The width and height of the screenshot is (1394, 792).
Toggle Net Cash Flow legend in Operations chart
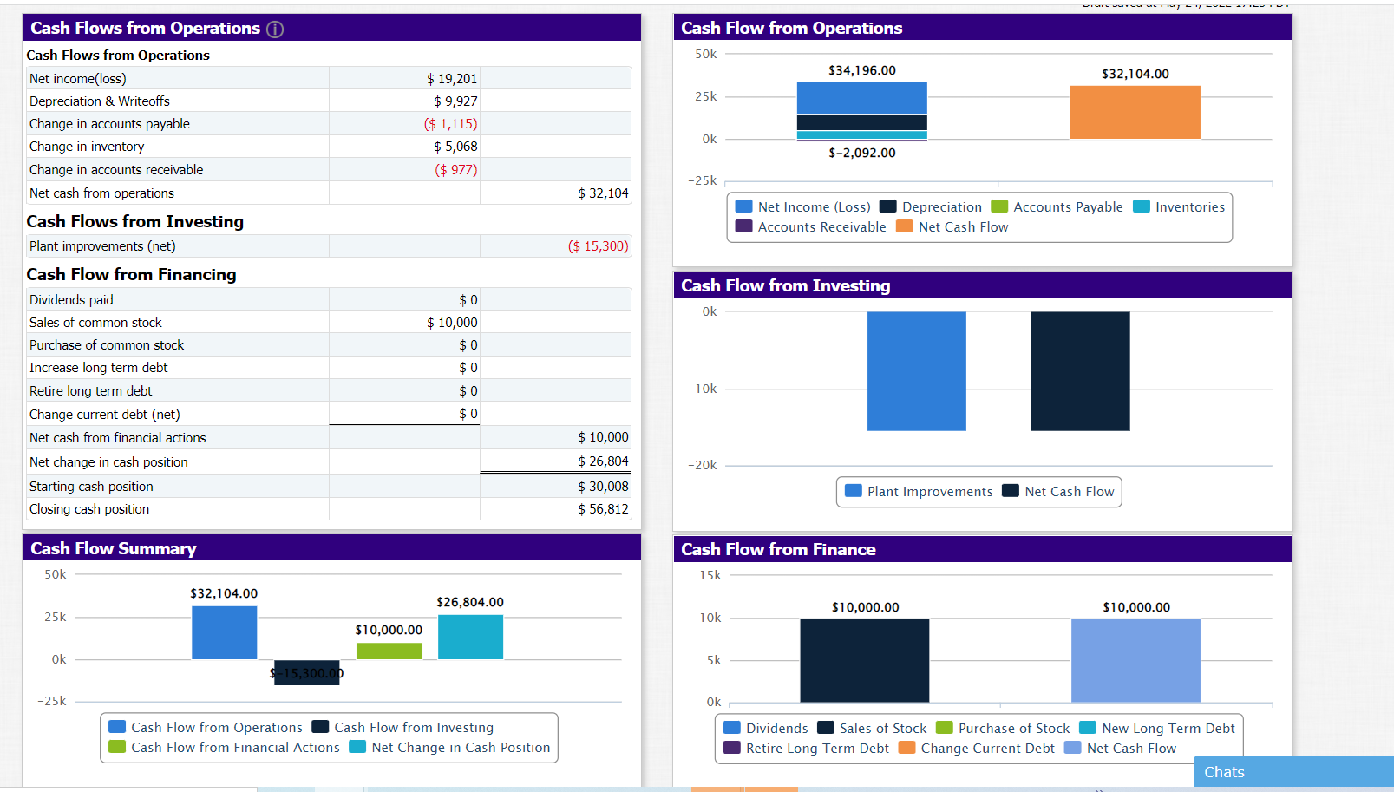(x=952, y=226)
